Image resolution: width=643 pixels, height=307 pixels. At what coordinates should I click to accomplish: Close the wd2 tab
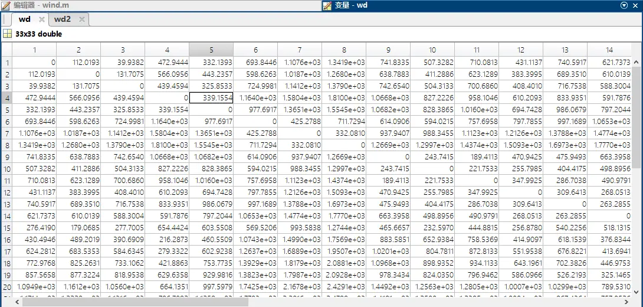81,19
